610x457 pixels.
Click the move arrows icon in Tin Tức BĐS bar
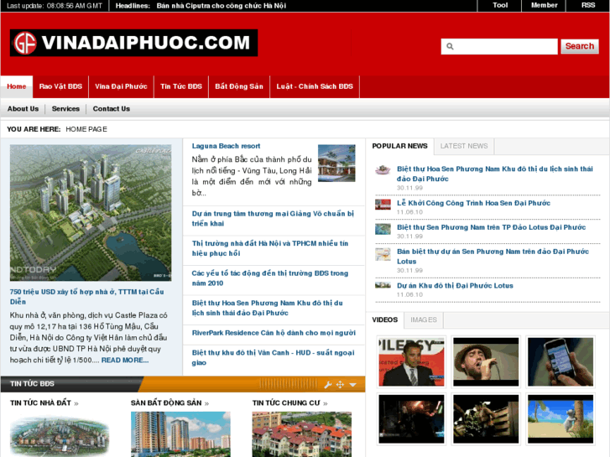pyautogui.click(x=340, y=384)
